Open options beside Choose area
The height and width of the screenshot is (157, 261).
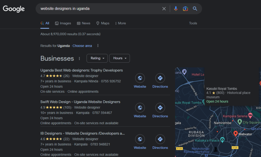[x=98, y=46]
